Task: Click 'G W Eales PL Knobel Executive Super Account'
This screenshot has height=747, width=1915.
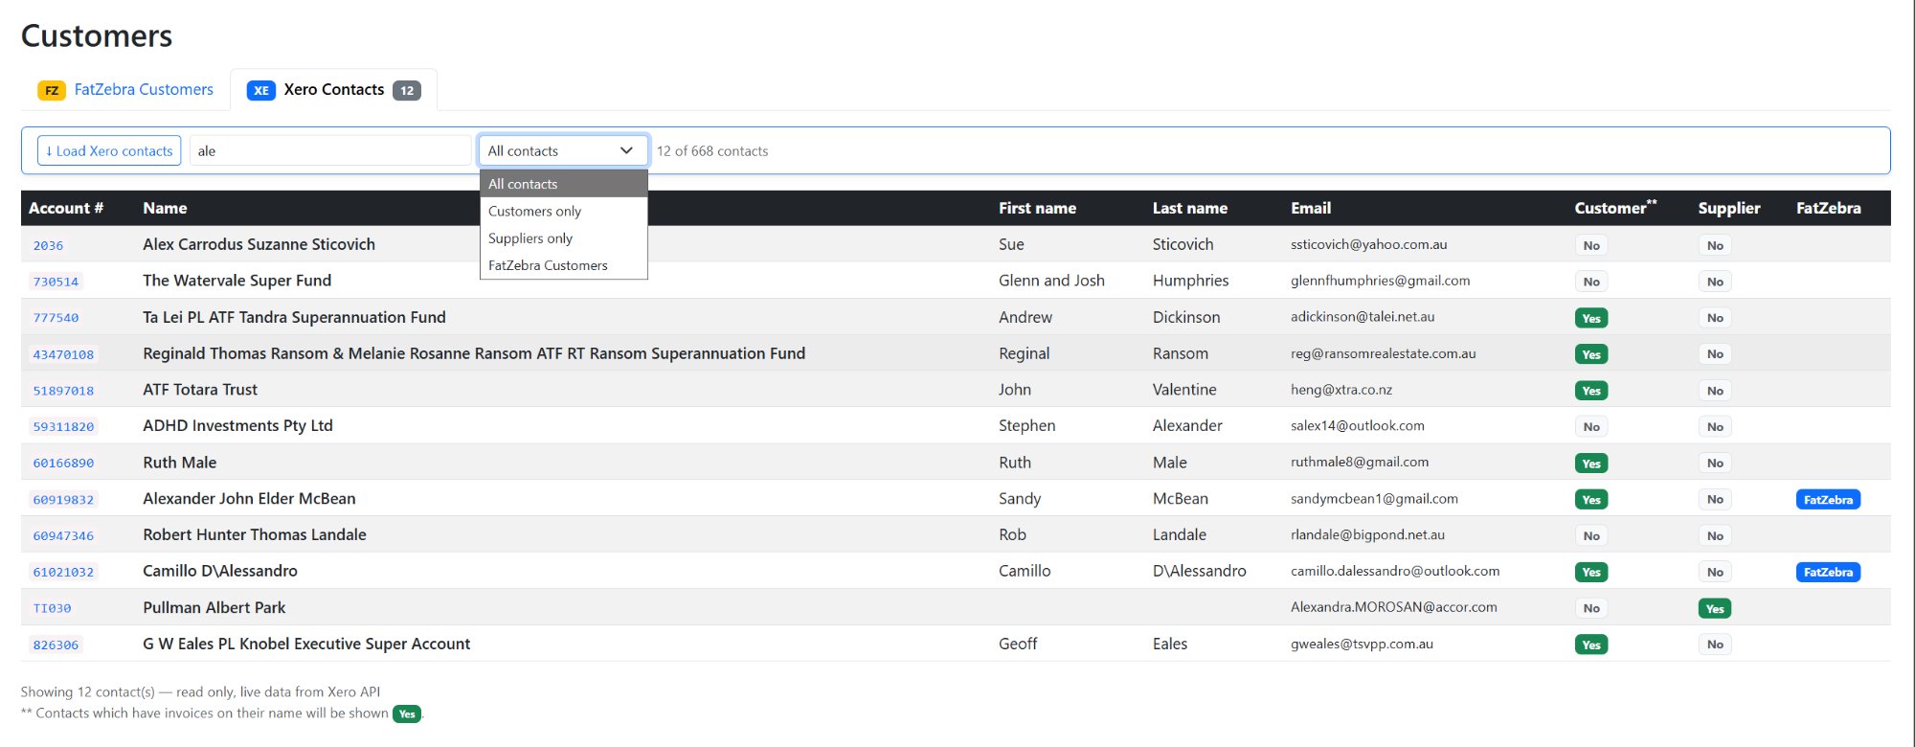Action: [306, 644]
